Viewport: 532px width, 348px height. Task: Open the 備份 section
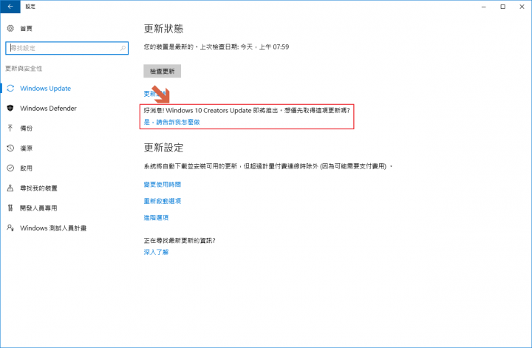[x=26, y=128]
